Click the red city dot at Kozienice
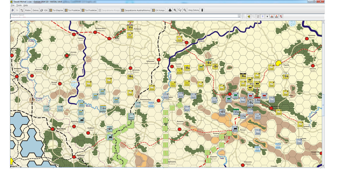 (307, 39)
